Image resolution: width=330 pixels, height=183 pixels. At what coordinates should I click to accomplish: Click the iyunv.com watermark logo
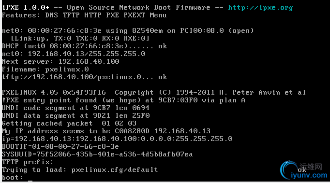288,169
